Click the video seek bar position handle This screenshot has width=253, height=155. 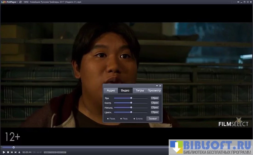point(13,147)
